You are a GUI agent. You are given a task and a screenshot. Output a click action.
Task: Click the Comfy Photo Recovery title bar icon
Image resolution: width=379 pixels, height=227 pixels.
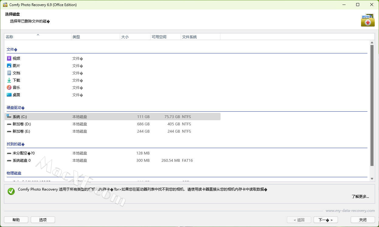[5, 5]
